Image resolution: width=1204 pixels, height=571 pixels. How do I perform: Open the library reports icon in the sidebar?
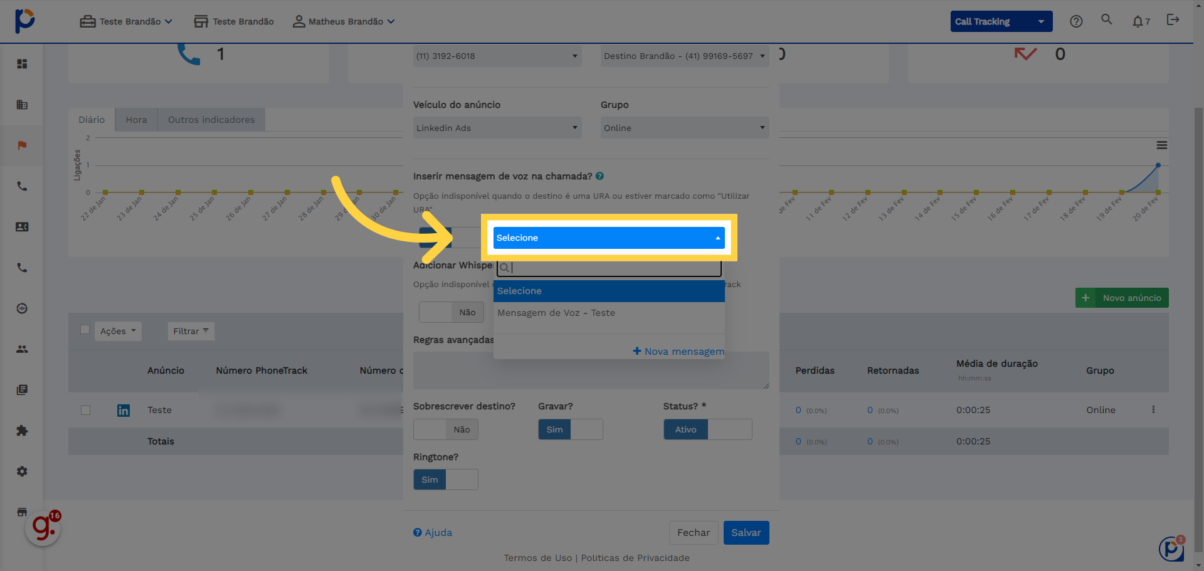point(22,390)
